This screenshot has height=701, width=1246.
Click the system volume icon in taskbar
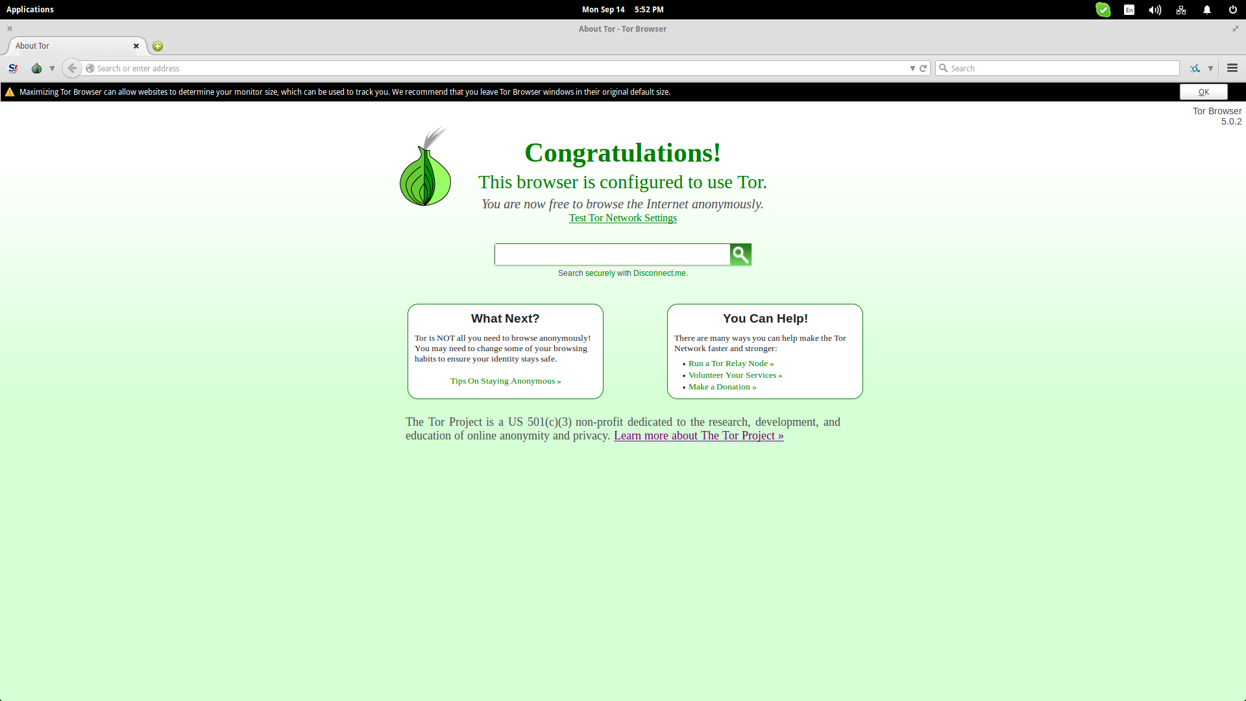pos(1154,10)
